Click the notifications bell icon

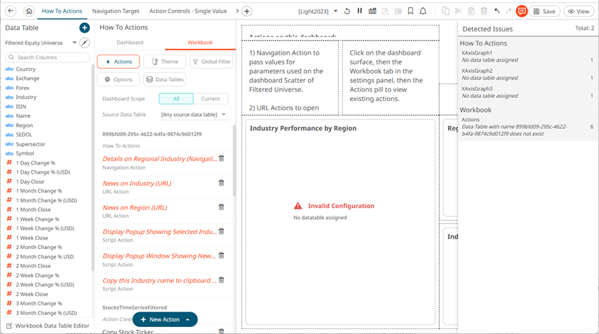(423, 11)
